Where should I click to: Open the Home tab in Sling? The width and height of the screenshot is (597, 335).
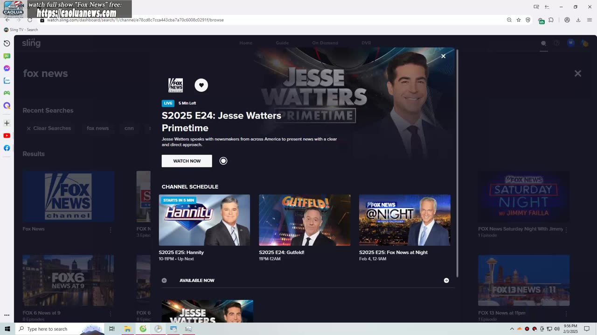tap(246, 43)
